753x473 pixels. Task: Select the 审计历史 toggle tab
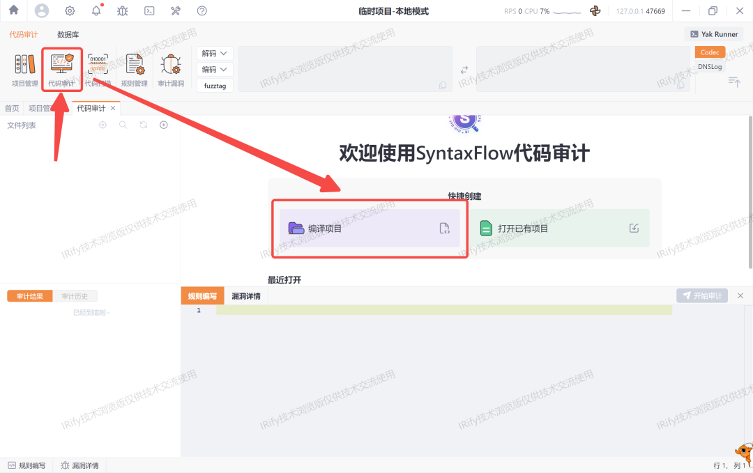click(x=75, y=296)
